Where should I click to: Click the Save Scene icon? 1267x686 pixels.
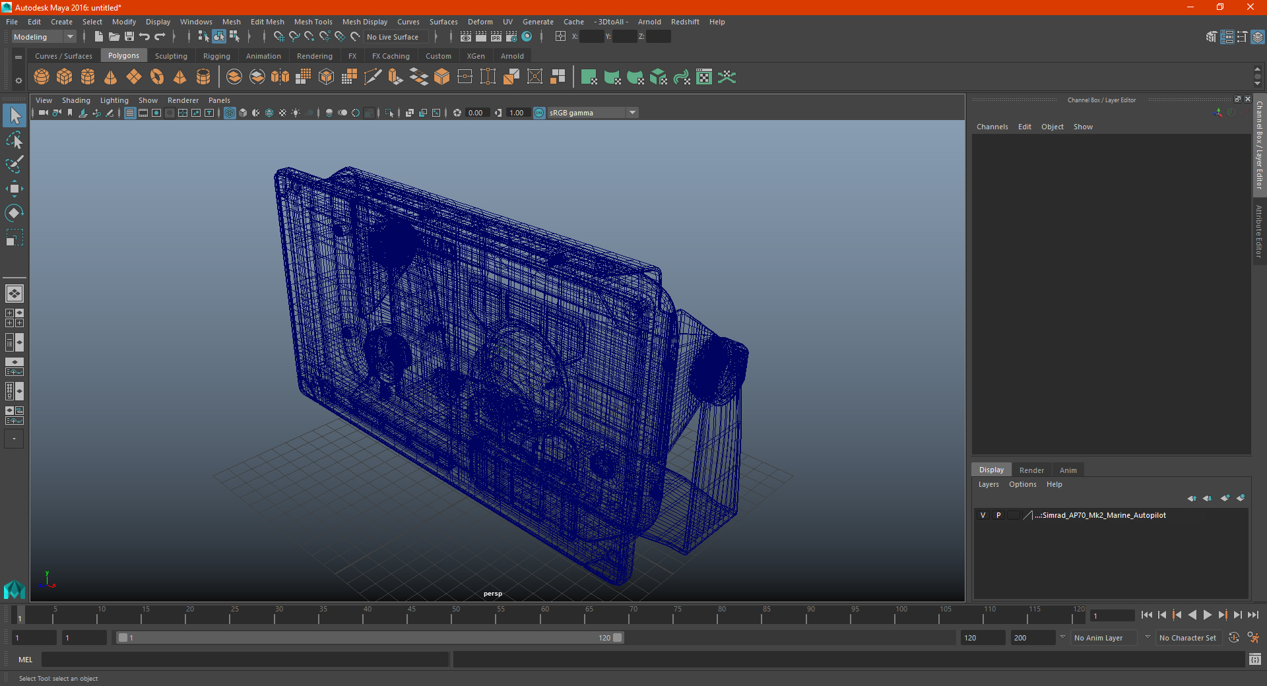[x=129, y=37]
